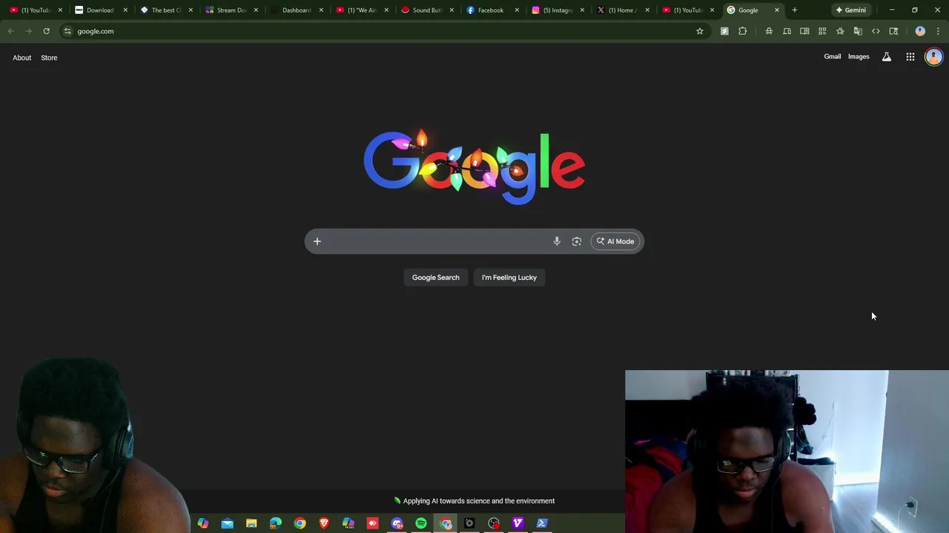Open 'Applying AI towards science' link

click(x=474, y=501)
